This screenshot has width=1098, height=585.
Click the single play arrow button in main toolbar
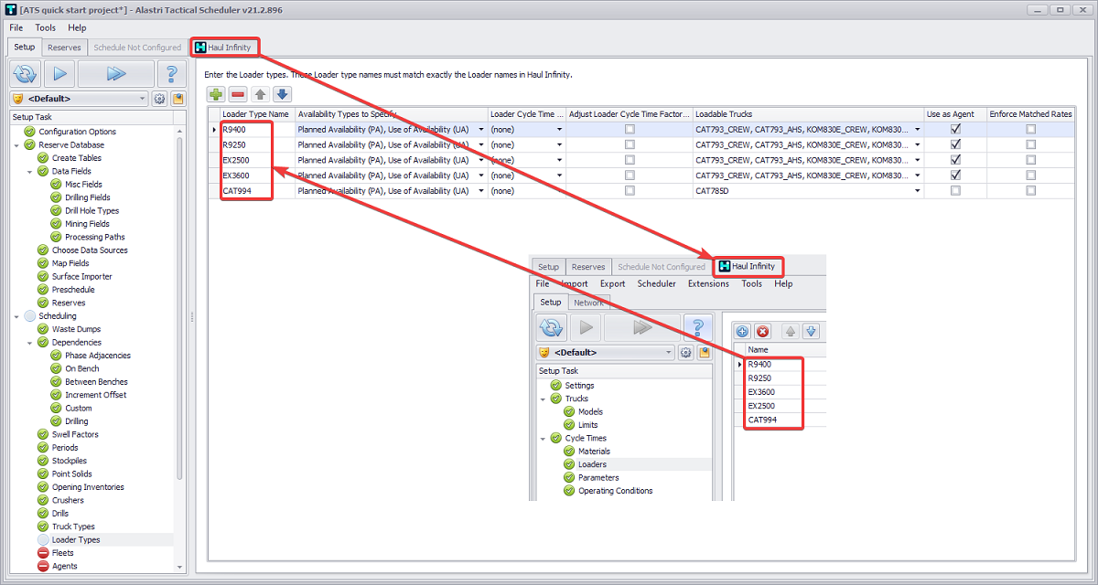(x=59, y=74)
